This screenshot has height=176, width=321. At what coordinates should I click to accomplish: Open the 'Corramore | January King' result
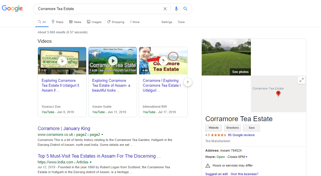64,128
